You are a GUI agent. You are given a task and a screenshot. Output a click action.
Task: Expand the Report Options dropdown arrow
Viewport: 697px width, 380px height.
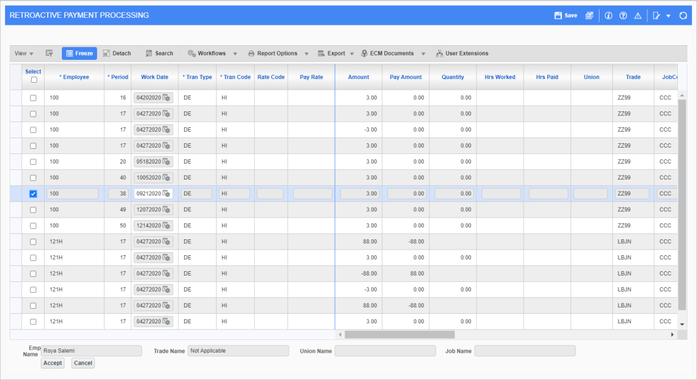point(306,54)
